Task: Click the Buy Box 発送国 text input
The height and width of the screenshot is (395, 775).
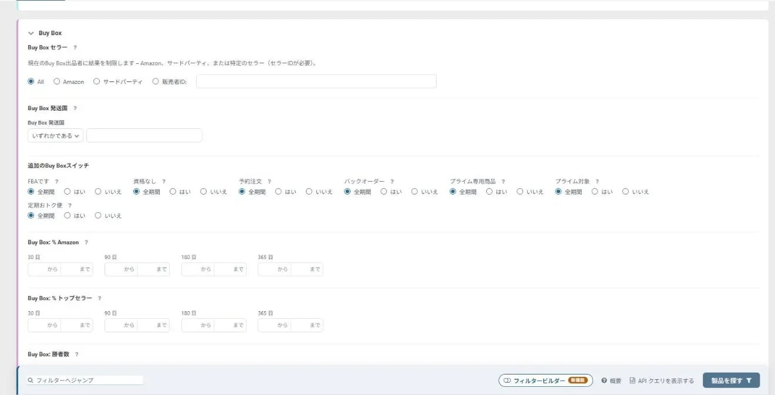Action: (144, 136)
